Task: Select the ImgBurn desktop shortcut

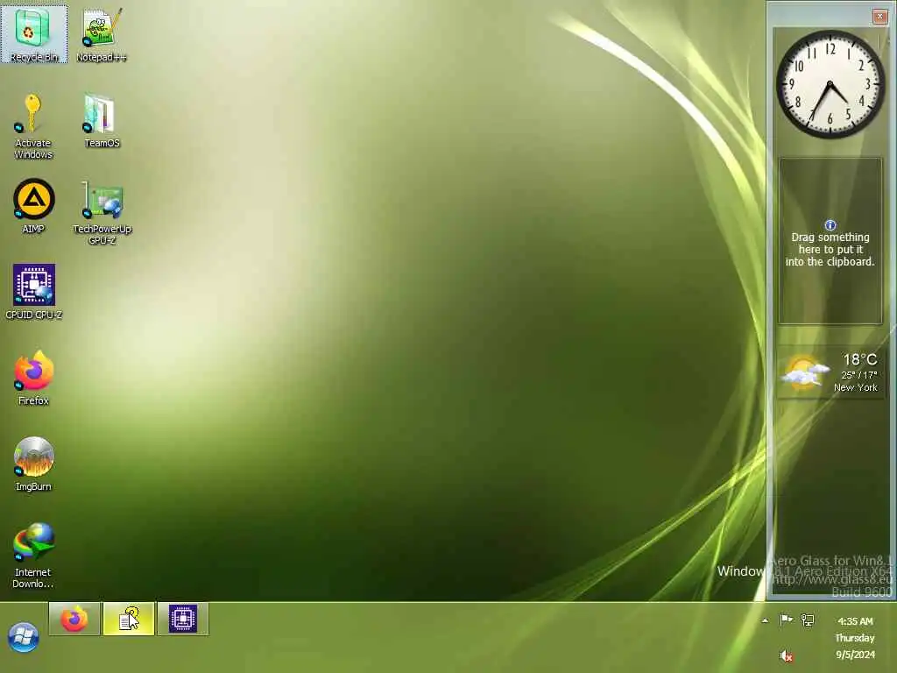Action: 34,464
